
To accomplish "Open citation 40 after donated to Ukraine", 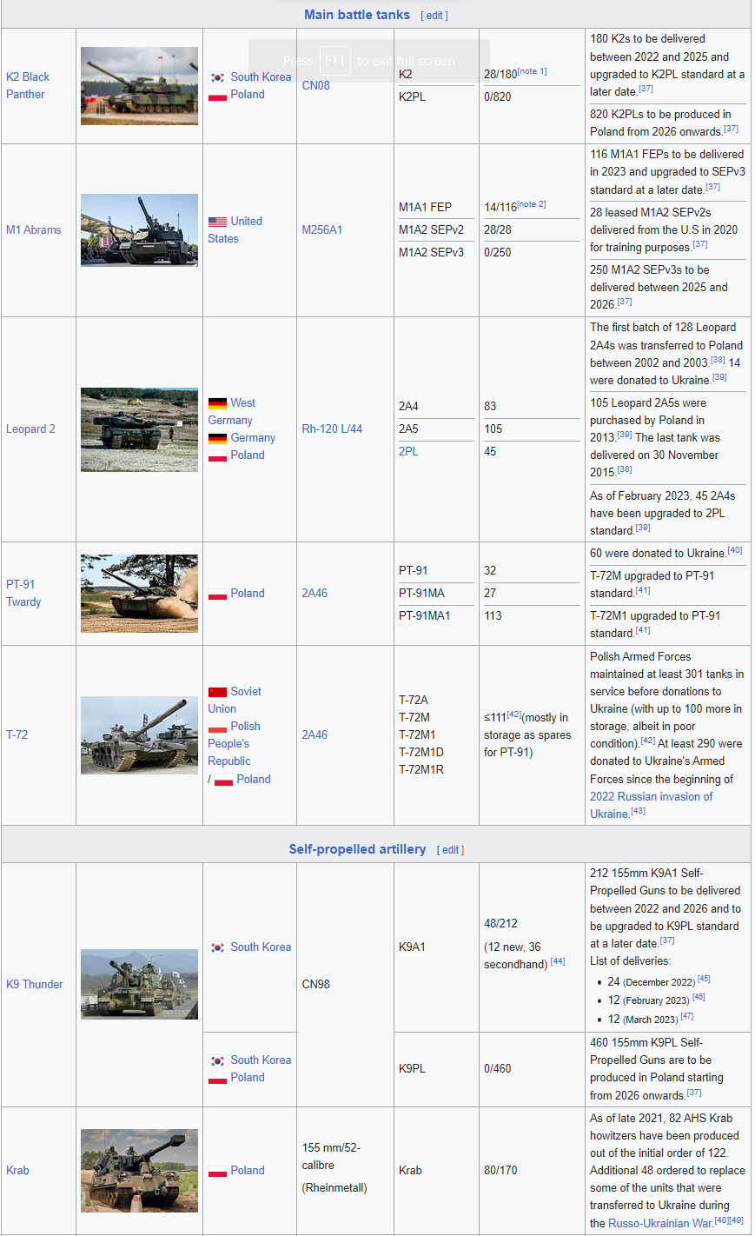I will 735,550.
